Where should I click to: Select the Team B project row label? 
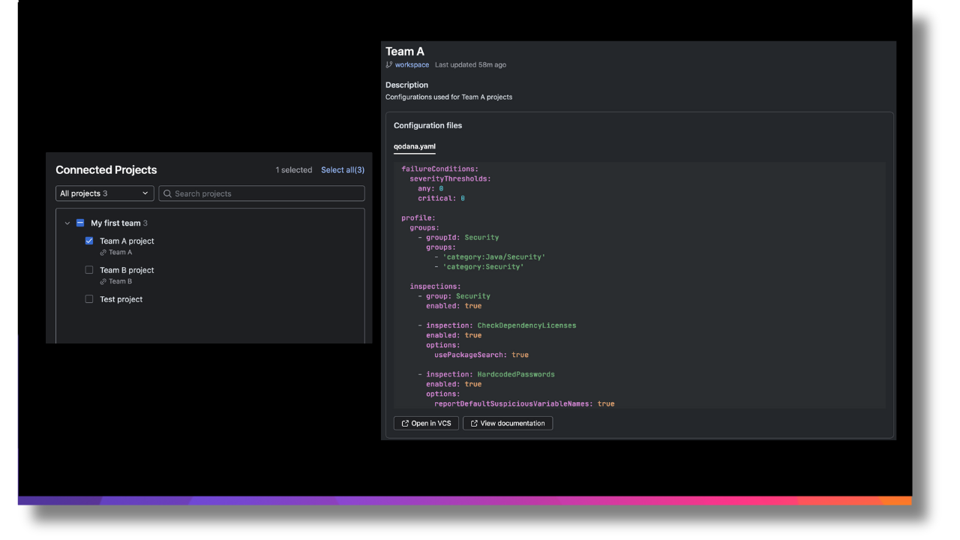(x=127, y=270)
